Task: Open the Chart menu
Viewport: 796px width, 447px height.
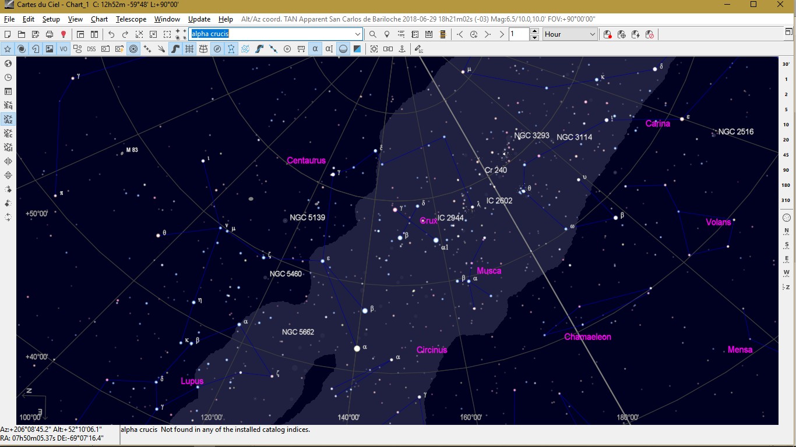Action: [x=99, y=19]
